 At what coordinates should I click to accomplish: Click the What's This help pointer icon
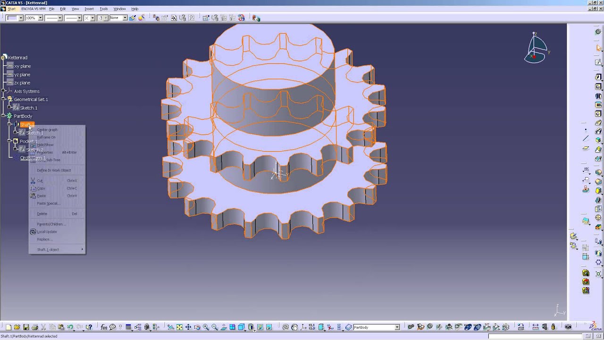pyautogui.click(x=89, y=327)
